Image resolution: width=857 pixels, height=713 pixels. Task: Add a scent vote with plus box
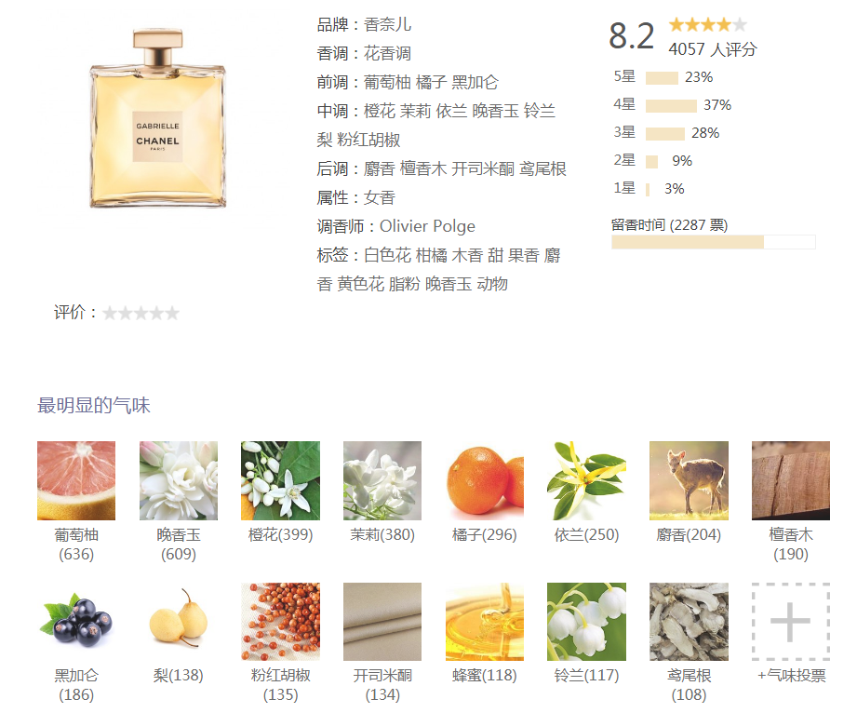click(790, 622)
